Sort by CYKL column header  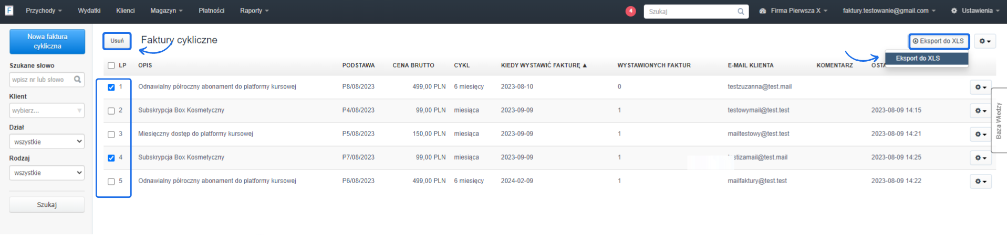[x=462, y=65]
